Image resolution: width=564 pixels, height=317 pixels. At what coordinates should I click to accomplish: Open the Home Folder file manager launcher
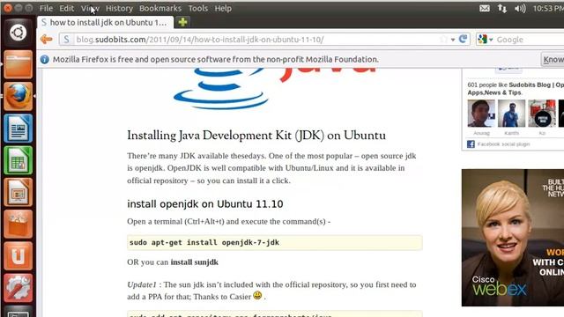[x=18, y=64]
